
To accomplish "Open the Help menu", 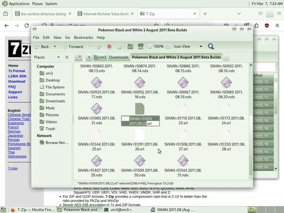I will 101,37.
